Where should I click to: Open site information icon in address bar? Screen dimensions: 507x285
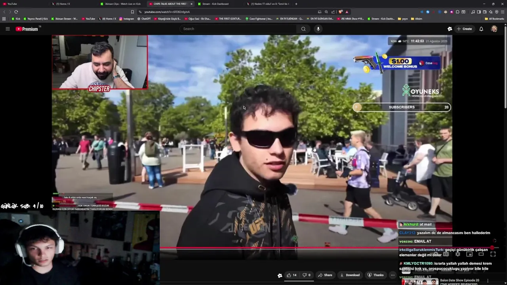pos(140,12)
